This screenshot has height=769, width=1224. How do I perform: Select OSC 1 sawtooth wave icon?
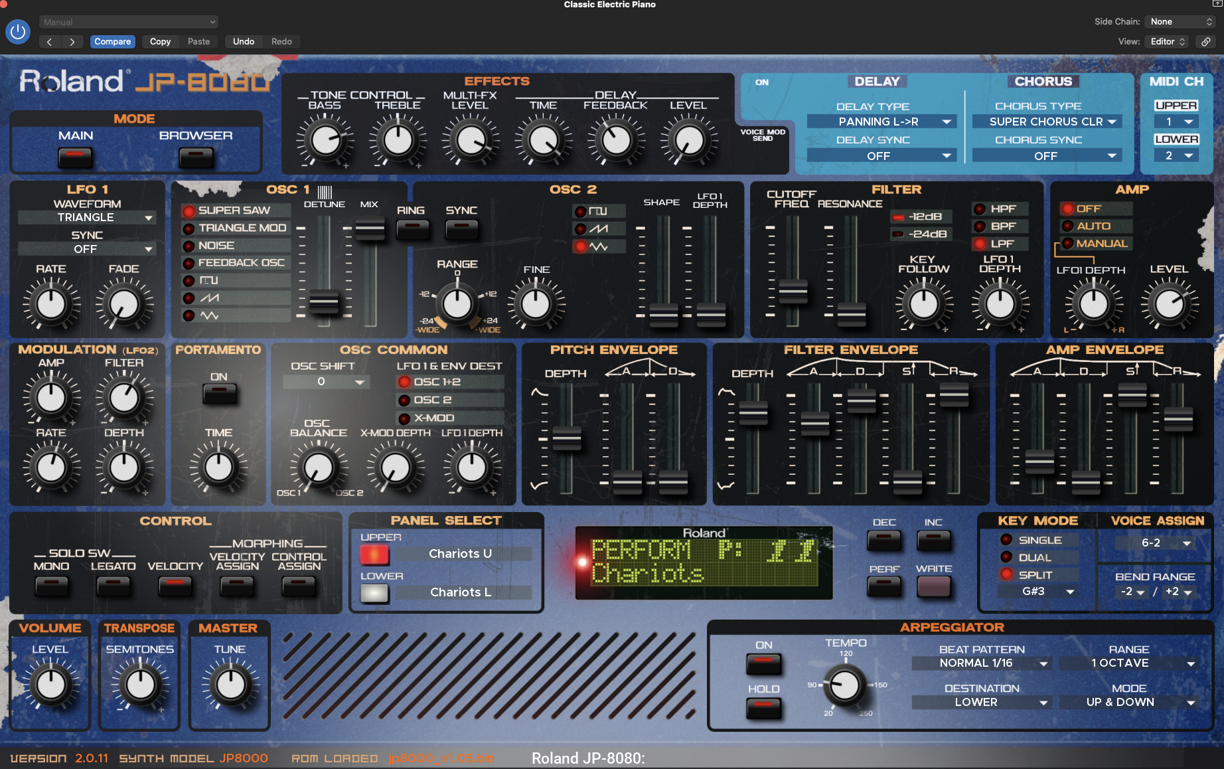(x=210, y=298)
